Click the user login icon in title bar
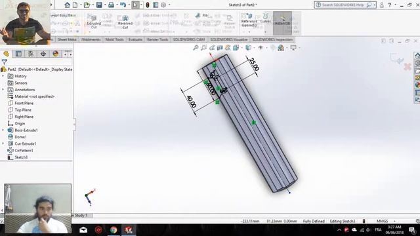Screen dimensions: 420x236 coord(382,5)
